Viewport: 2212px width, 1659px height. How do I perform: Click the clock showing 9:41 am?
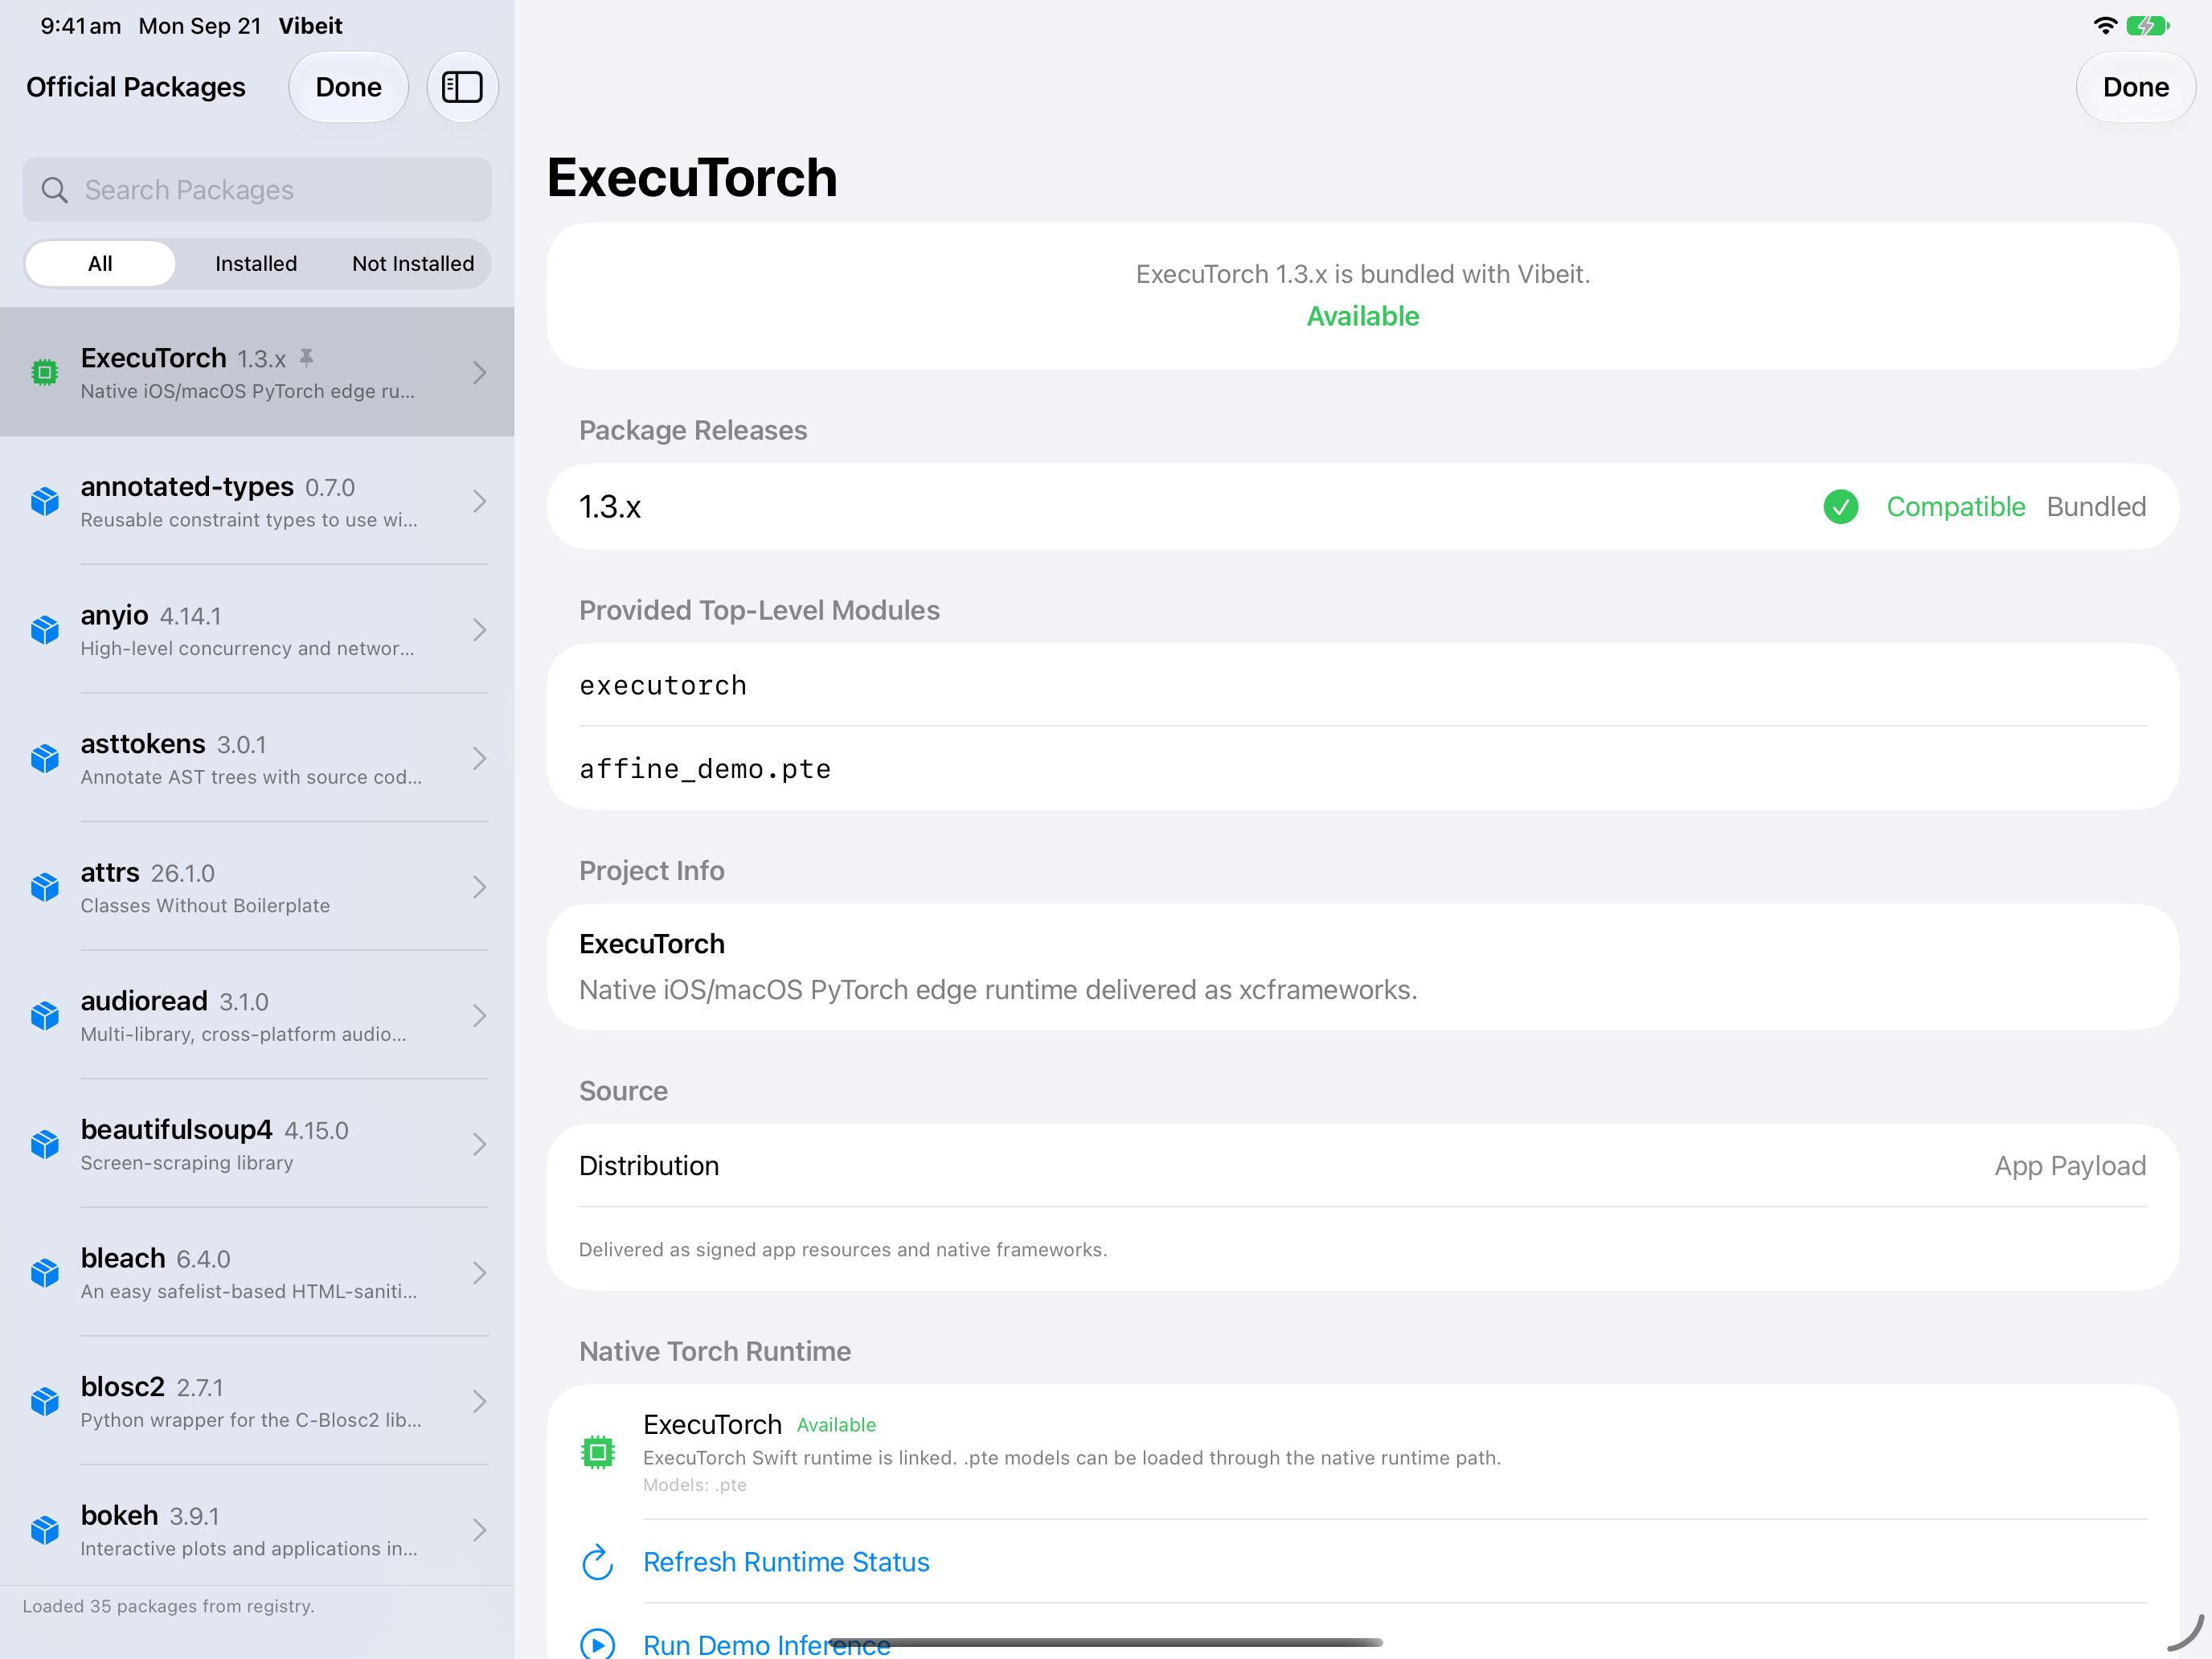(x=80, y=26)
